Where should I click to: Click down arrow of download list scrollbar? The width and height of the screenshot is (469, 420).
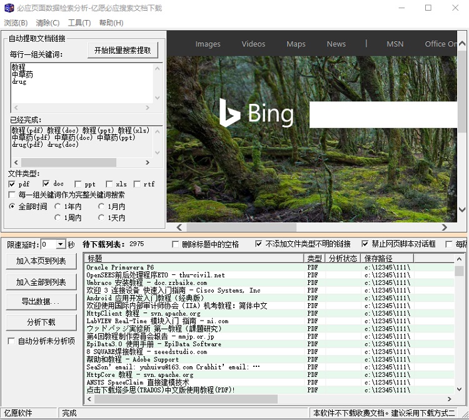(460, 389)
